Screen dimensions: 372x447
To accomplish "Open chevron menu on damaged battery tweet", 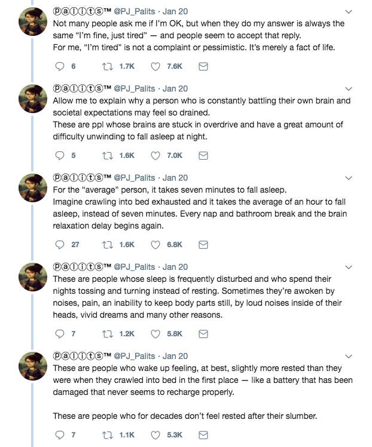I will (x=349, y=357).
